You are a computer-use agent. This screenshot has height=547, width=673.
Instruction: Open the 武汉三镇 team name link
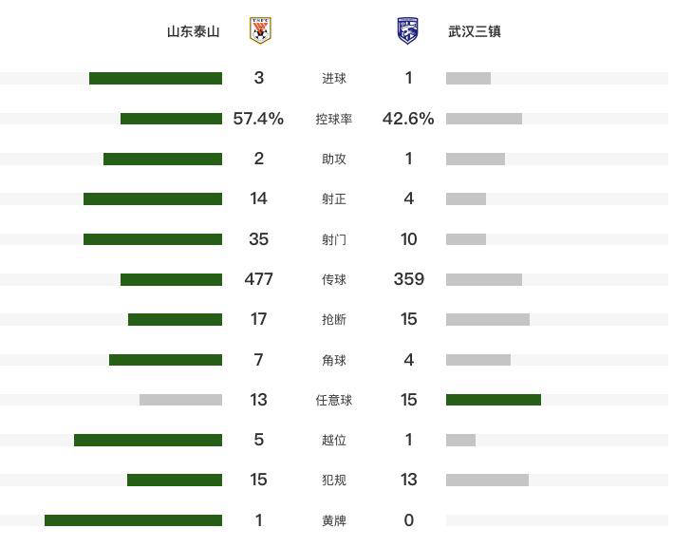coord(475,31)
